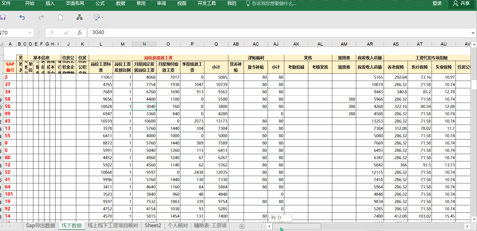The width and height of the screenshot is (477, 231).
Task: Expand the formula bar
Action: [473, 33]
